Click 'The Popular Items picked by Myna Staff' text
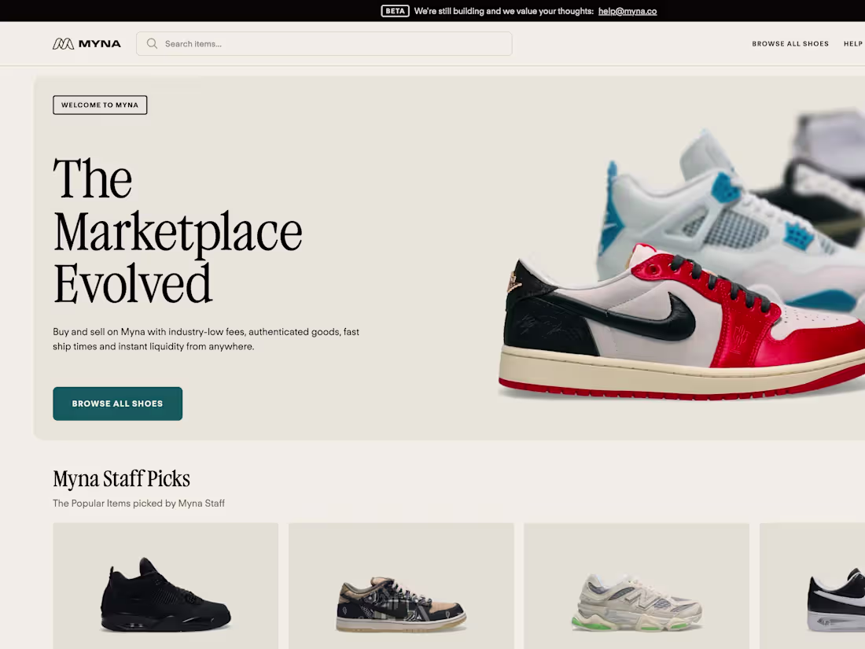Screen dimensions: 865x649 138,503
